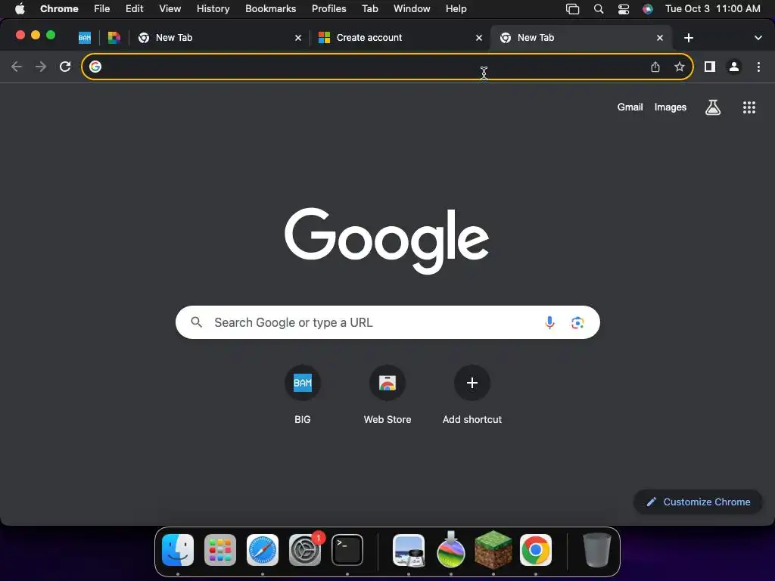Open Control Center in menu bar
The width and height of the screenshot is (775, 581).
(x=624, y=9)
